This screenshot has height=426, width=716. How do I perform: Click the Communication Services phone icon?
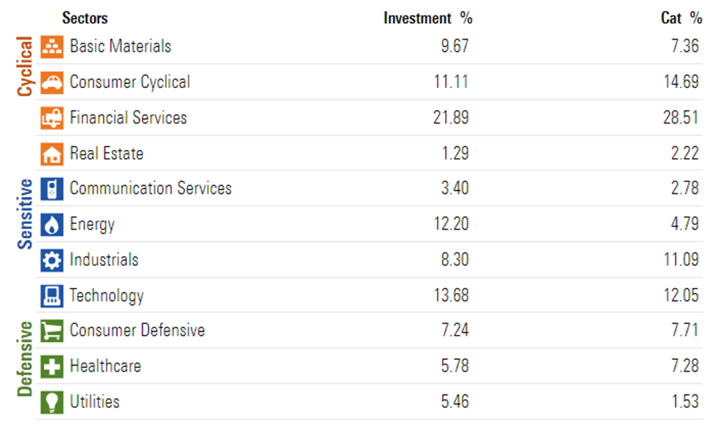coord(51,189)
